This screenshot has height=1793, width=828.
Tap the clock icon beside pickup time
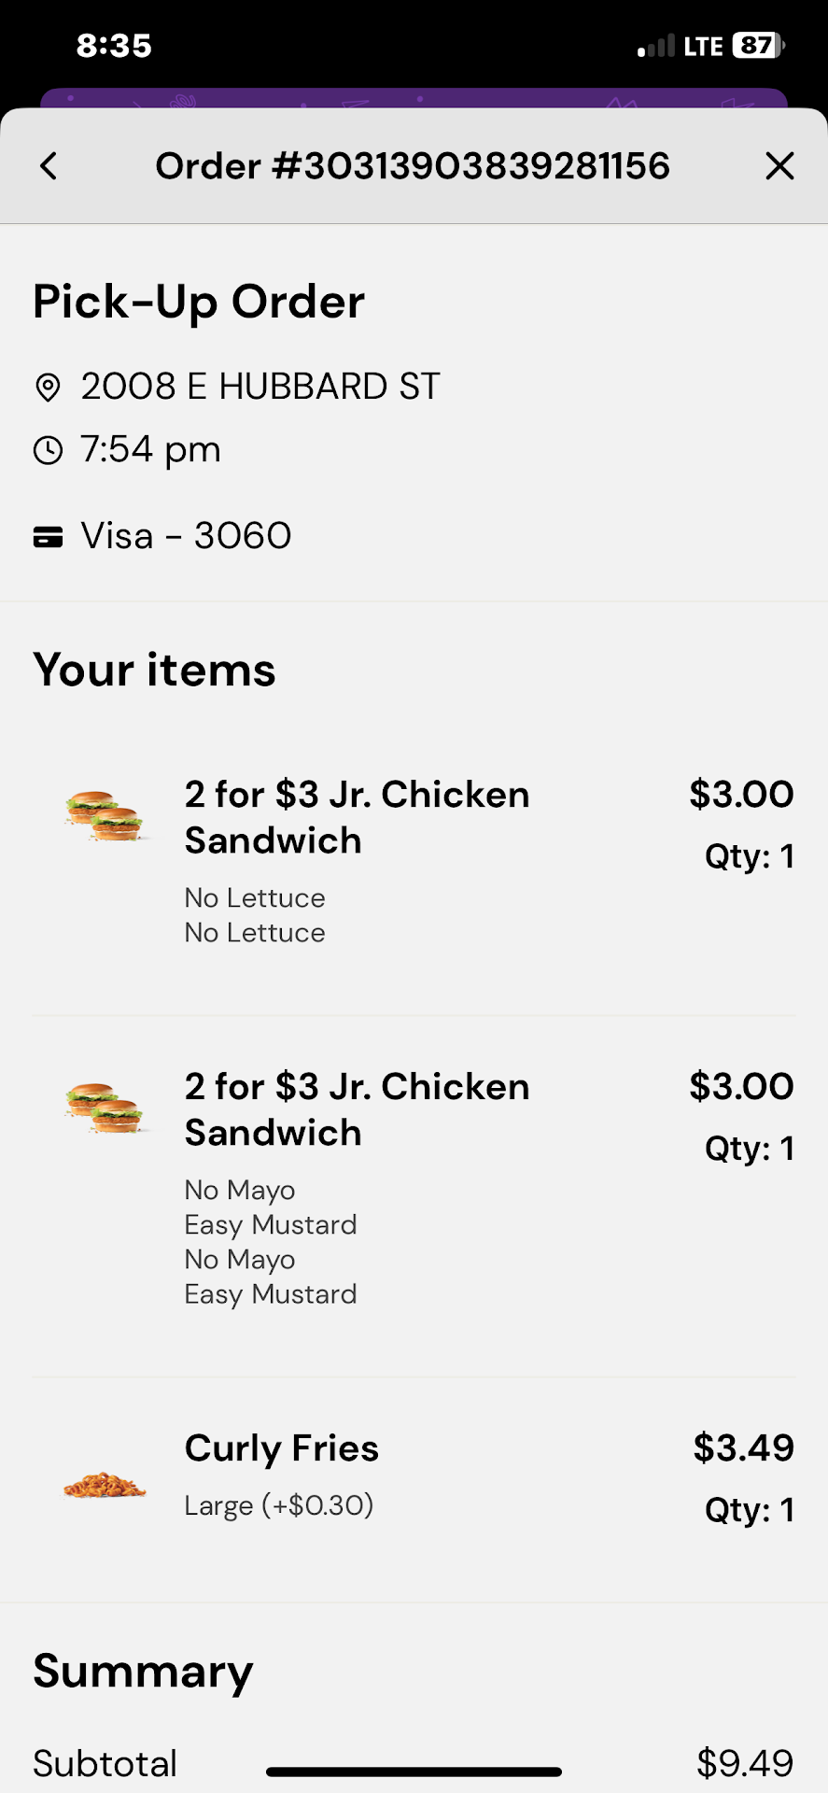click(x=48, y=450)
